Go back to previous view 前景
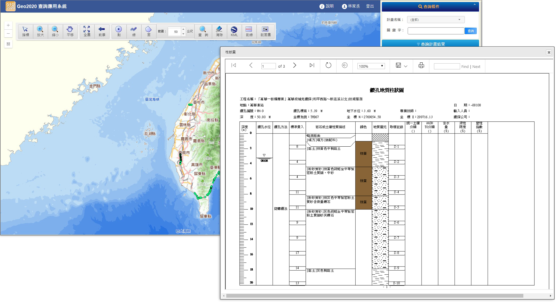This screenshot has width=557, height=302. [102, 31]
